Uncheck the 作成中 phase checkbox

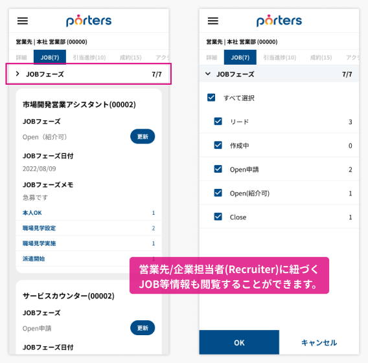pyautogui.click(x=218, y=146)
